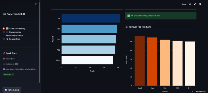Image resolution: width=208 pixels, height=93 pixels.
Task: Click the 'Products: 8' stat text
Action: point(10,59)
